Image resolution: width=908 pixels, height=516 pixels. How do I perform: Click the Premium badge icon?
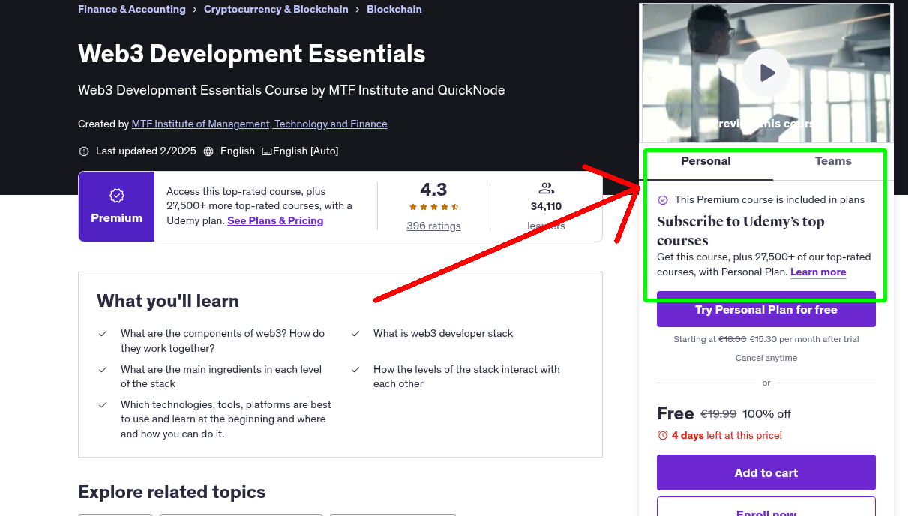[116, 196]
